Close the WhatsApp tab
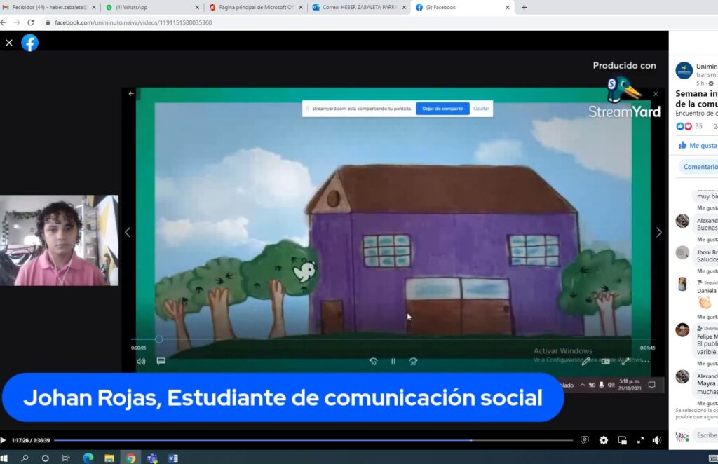Viewport: 718px width, 464px height. coord(197,7)
